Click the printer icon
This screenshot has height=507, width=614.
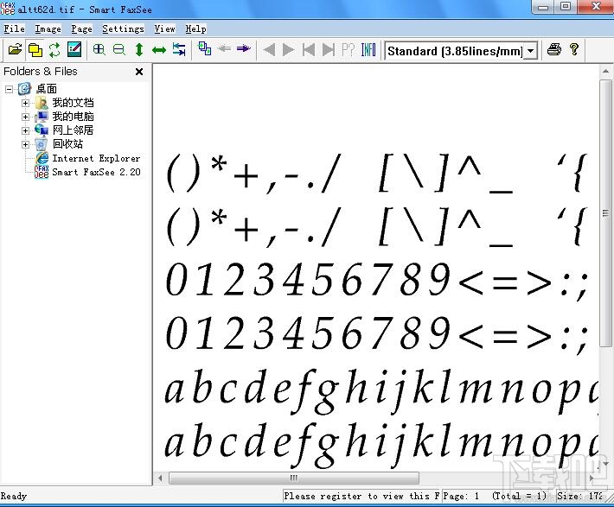(554, 49)
